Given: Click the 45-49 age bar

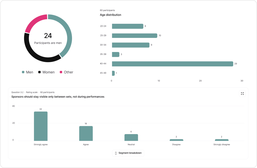Looking at the screenshot, I should pos(113,73).
